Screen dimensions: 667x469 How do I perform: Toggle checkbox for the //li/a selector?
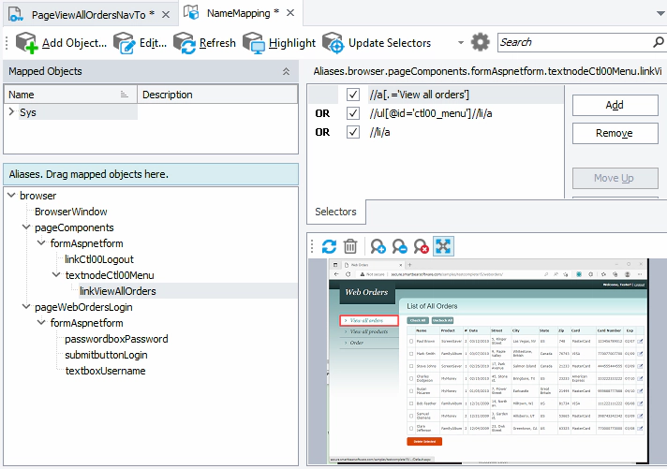[352, 132]
